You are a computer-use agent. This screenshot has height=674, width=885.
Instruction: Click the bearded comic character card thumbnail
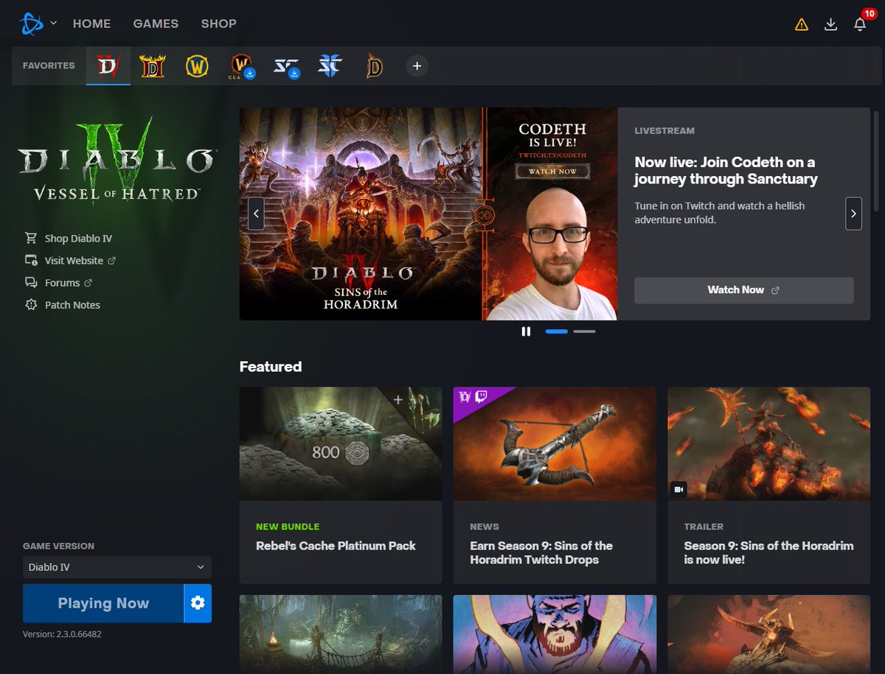tap(555, 634)
